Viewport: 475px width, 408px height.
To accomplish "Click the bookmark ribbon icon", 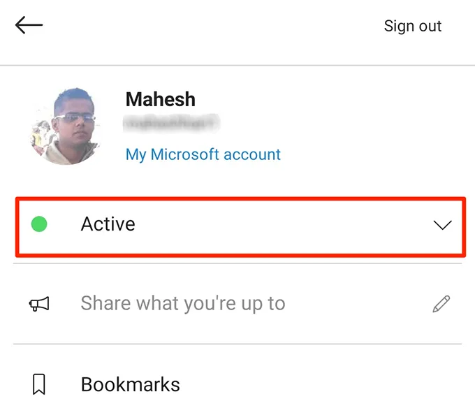I will pyautogui.click(x=39, y=384).
